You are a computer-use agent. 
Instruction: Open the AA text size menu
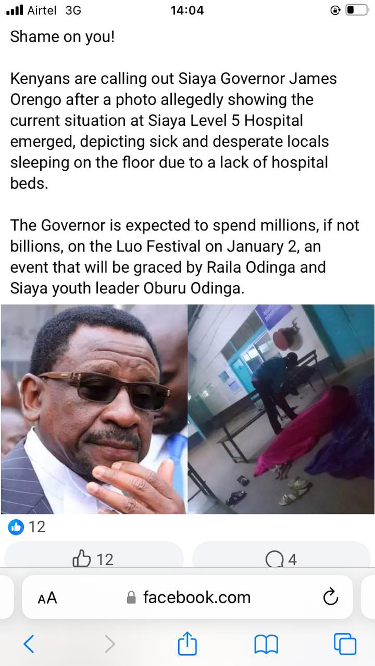pos(47,598)
